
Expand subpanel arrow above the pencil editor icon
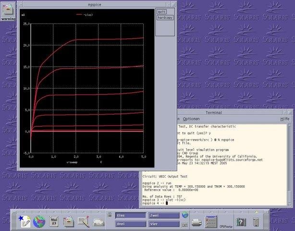point(83,212)
